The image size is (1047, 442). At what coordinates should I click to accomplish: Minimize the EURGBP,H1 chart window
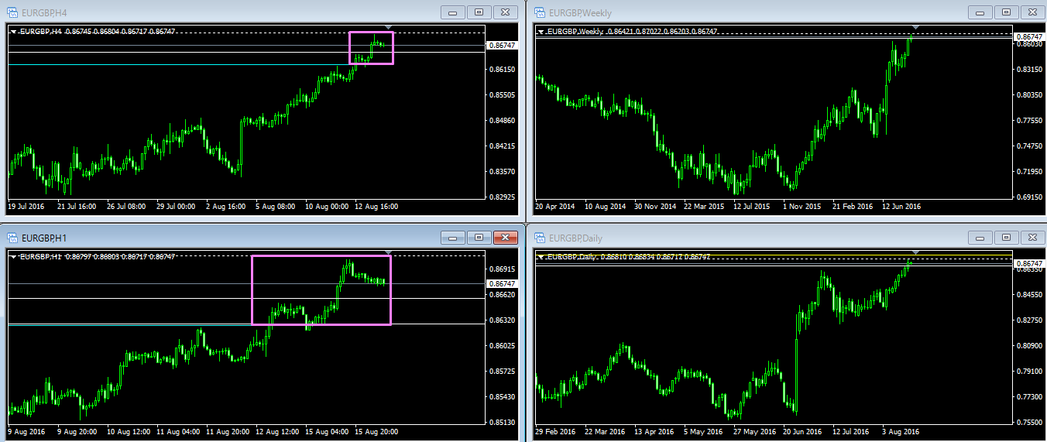(x=452, y=238)
